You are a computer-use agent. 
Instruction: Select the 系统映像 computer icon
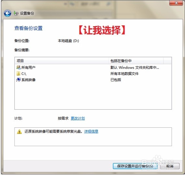(x=18, y=80)
